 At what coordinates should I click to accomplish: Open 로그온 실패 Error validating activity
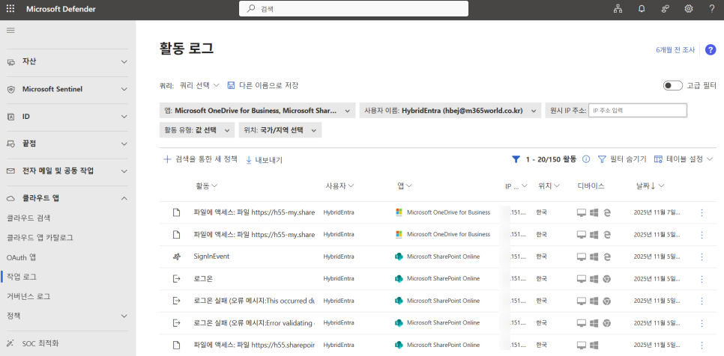coord(254,323)
